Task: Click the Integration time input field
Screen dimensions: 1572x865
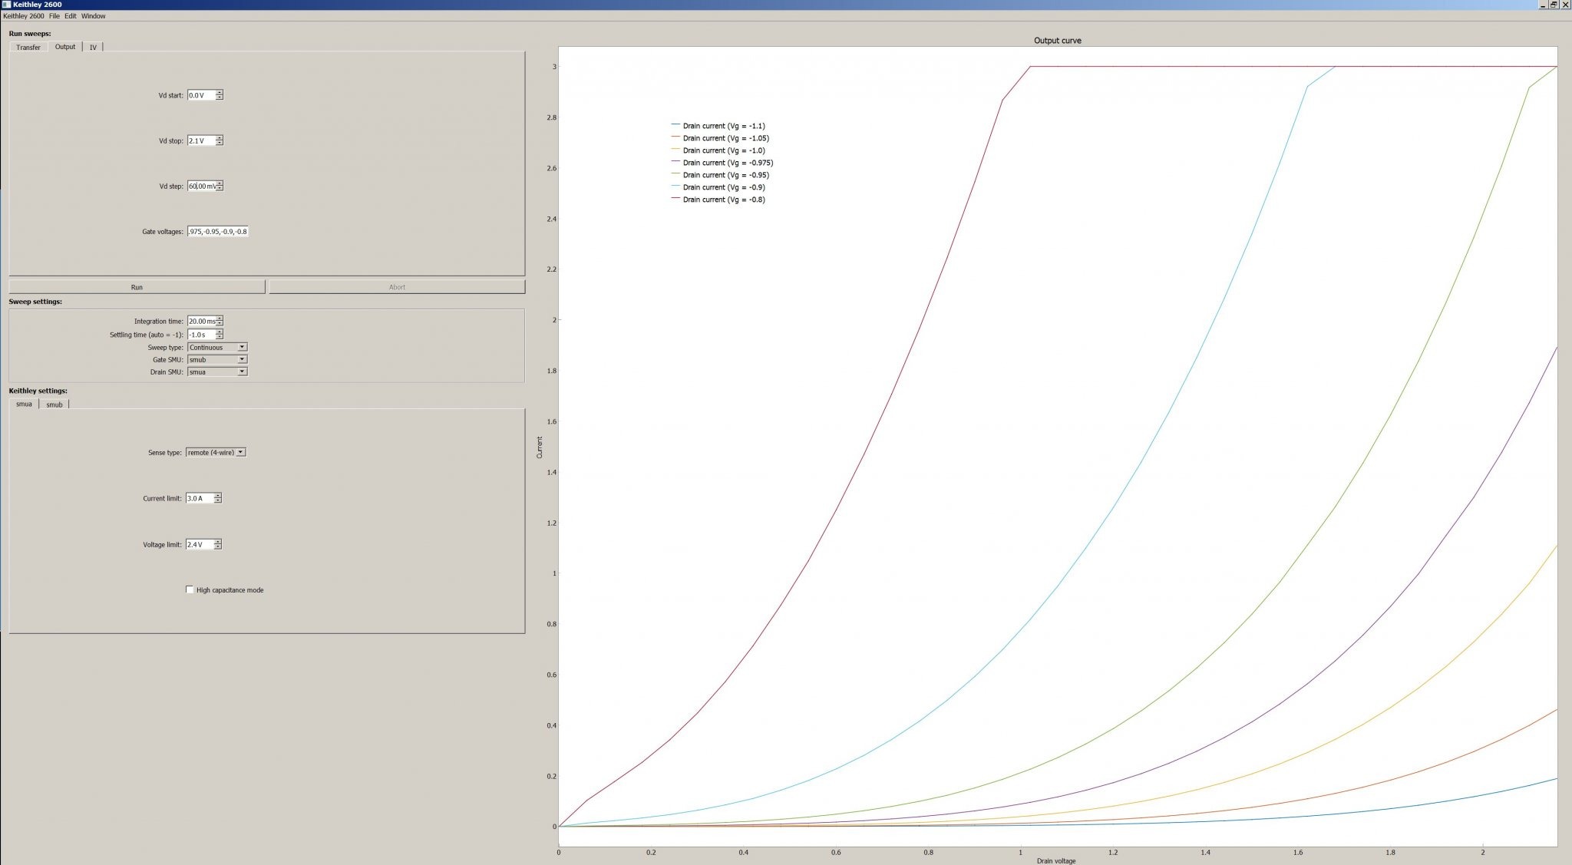Action: coord(201,321)
